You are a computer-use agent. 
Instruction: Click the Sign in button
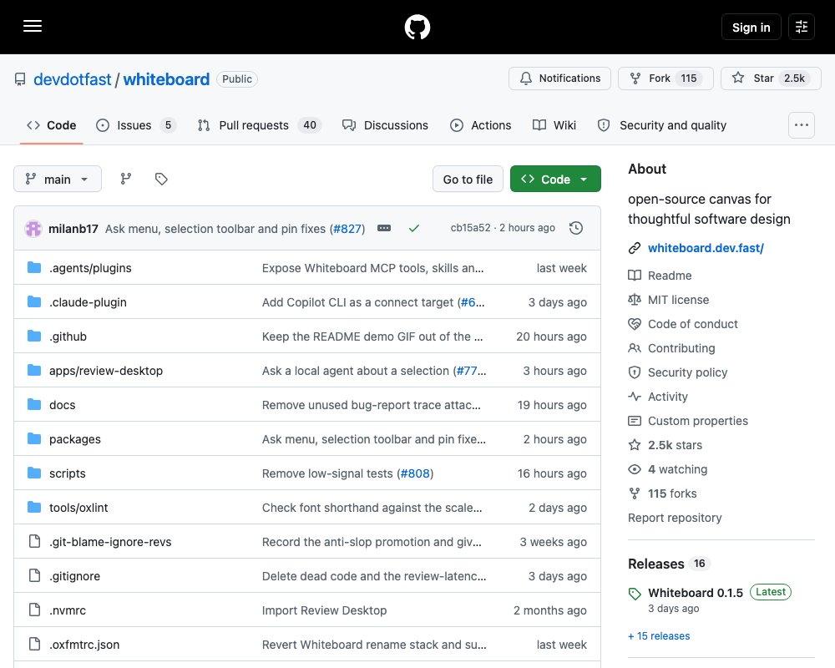pyautogui.click(x=751, y=28)
